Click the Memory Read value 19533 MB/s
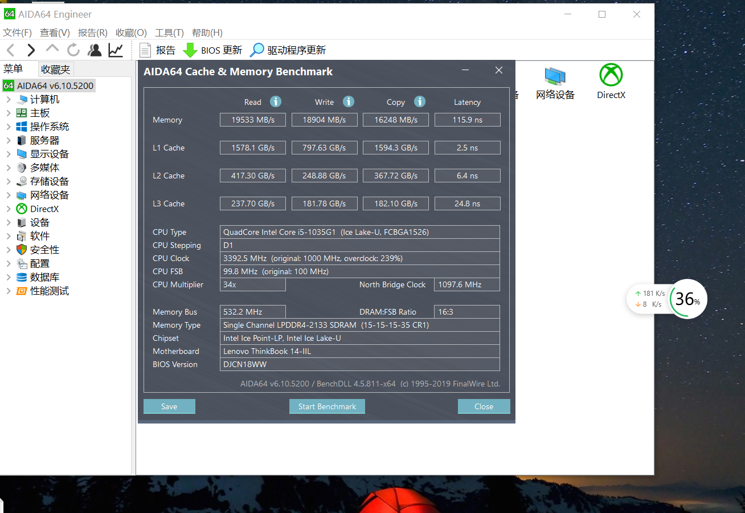Viewport: 745px width, 513px height. click(253, 120)
